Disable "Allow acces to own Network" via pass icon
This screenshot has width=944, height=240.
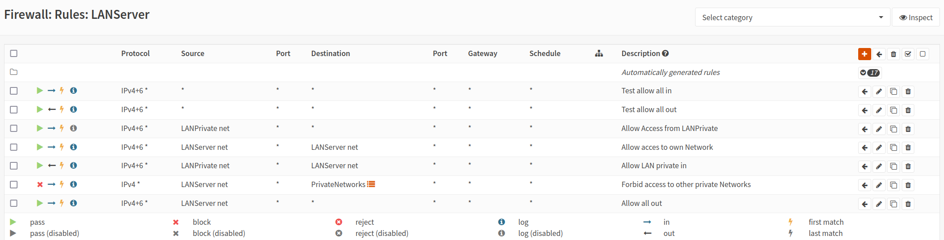click(40, 147)
